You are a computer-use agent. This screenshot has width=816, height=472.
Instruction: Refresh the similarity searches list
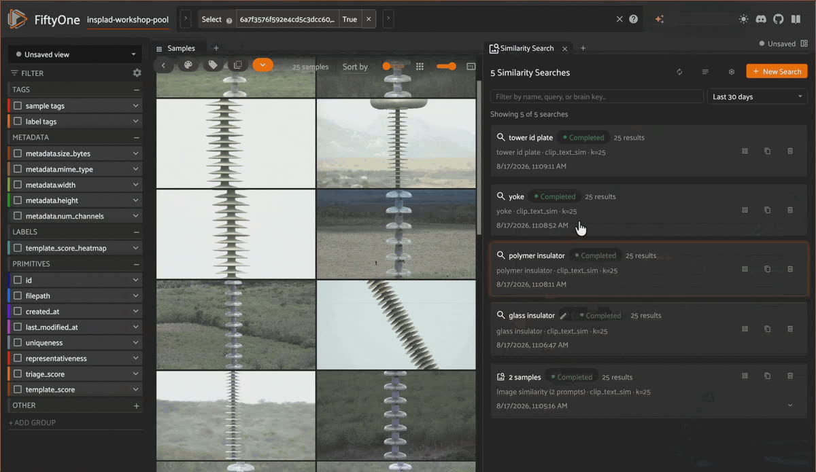tap(679, 72)
